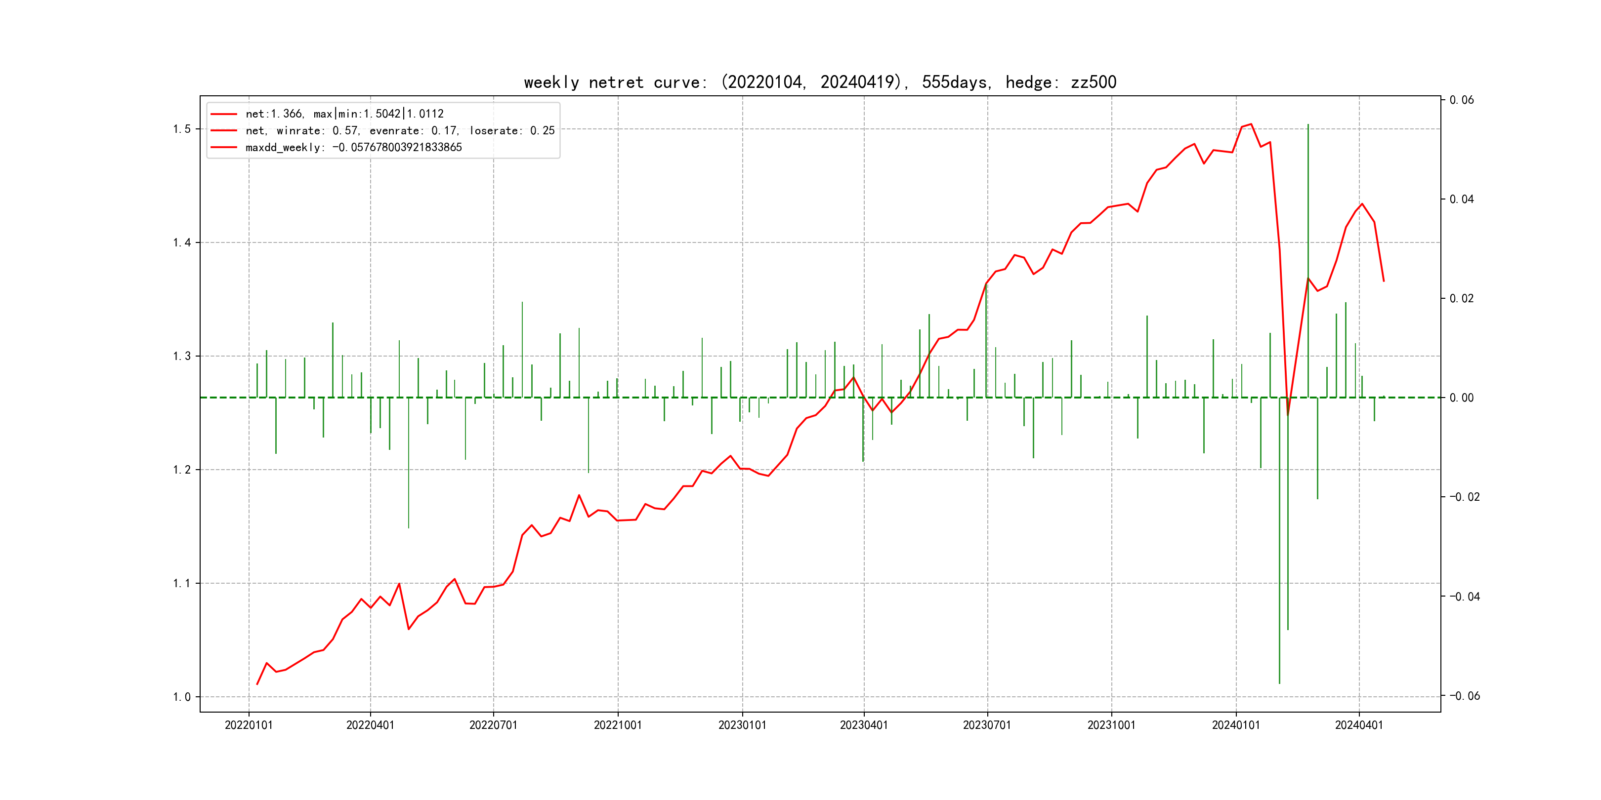Click the 1.0 left y-axis tick label
Viewport: 1601px width, 800px height.
181,697
